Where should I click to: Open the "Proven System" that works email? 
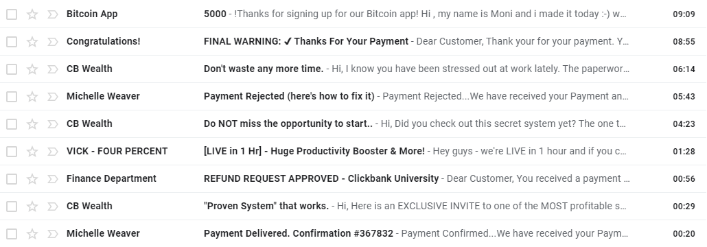tap(353, 206)
